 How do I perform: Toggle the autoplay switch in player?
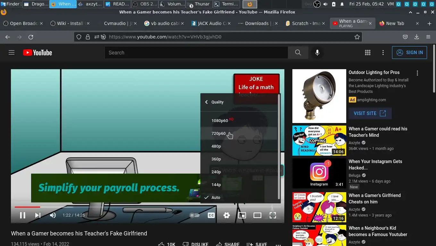pyautogui.click(x=195, y=215)
